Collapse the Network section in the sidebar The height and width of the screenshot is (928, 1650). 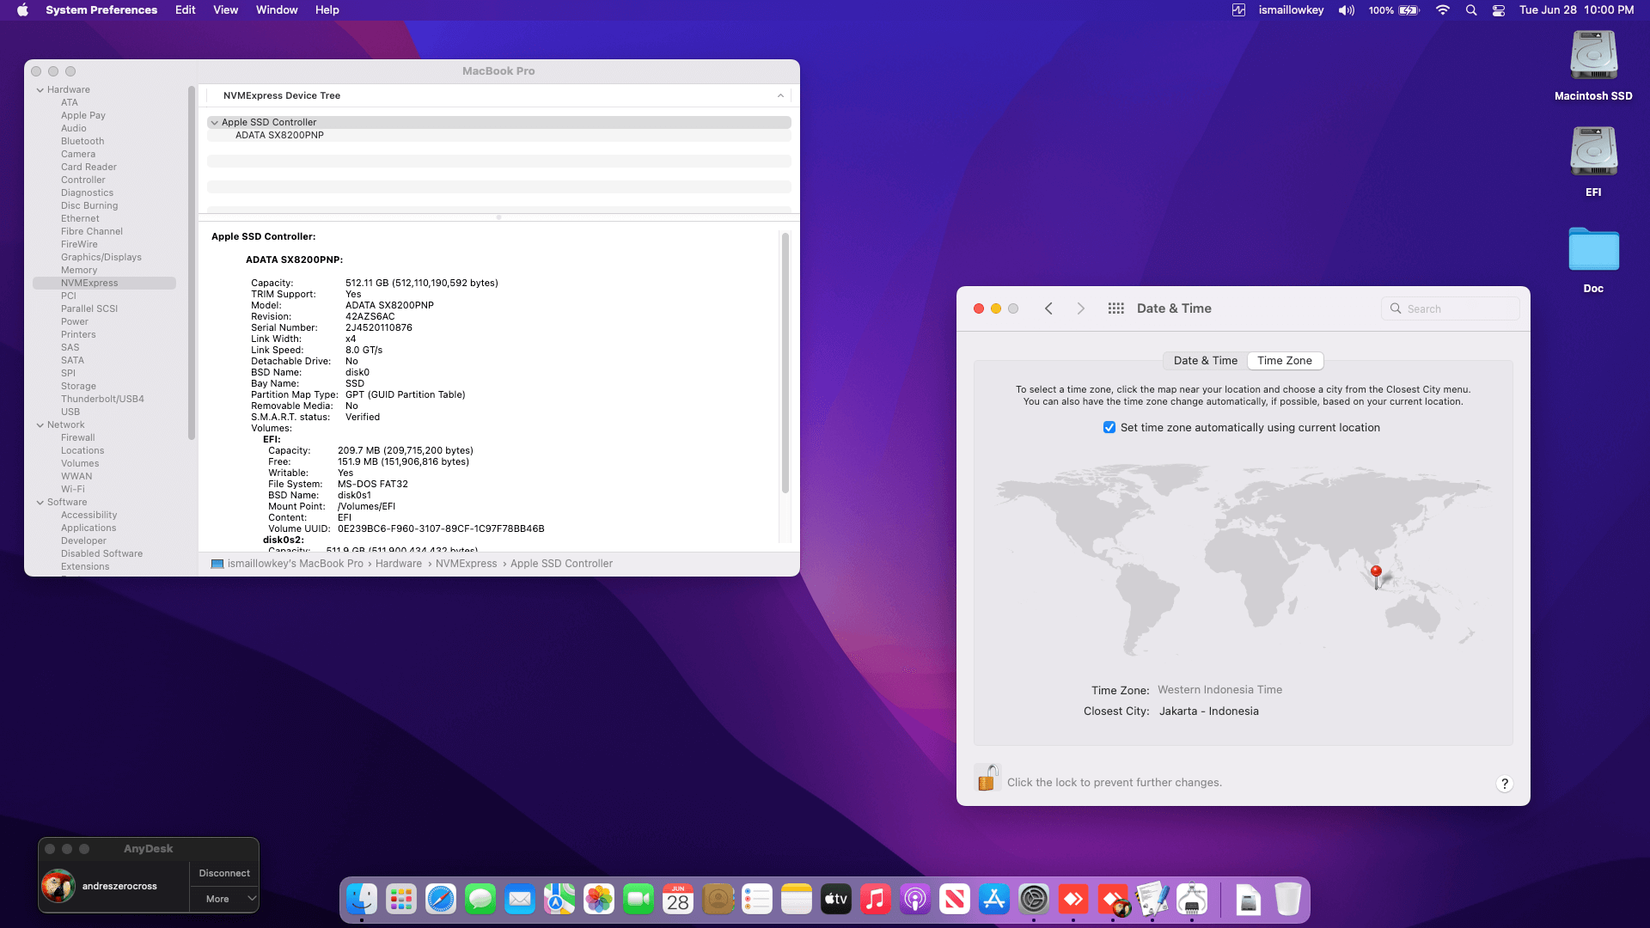[x=40, y=424]
